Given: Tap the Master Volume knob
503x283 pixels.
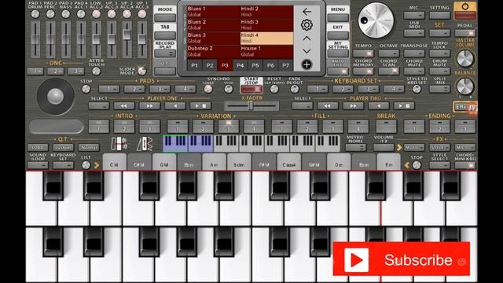Looking at the screenshot, I should click(465, 58).
